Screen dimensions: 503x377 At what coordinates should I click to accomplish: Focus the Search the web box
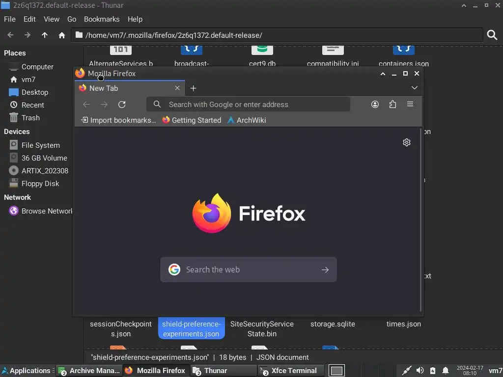pyautogui.click(x=249, y=269)
